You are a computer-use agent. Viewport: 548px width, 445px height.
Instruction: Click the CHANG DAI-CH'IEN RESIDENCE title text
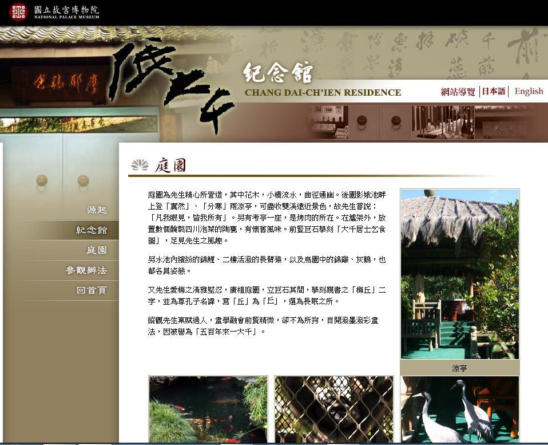click(x=323, y=93)
